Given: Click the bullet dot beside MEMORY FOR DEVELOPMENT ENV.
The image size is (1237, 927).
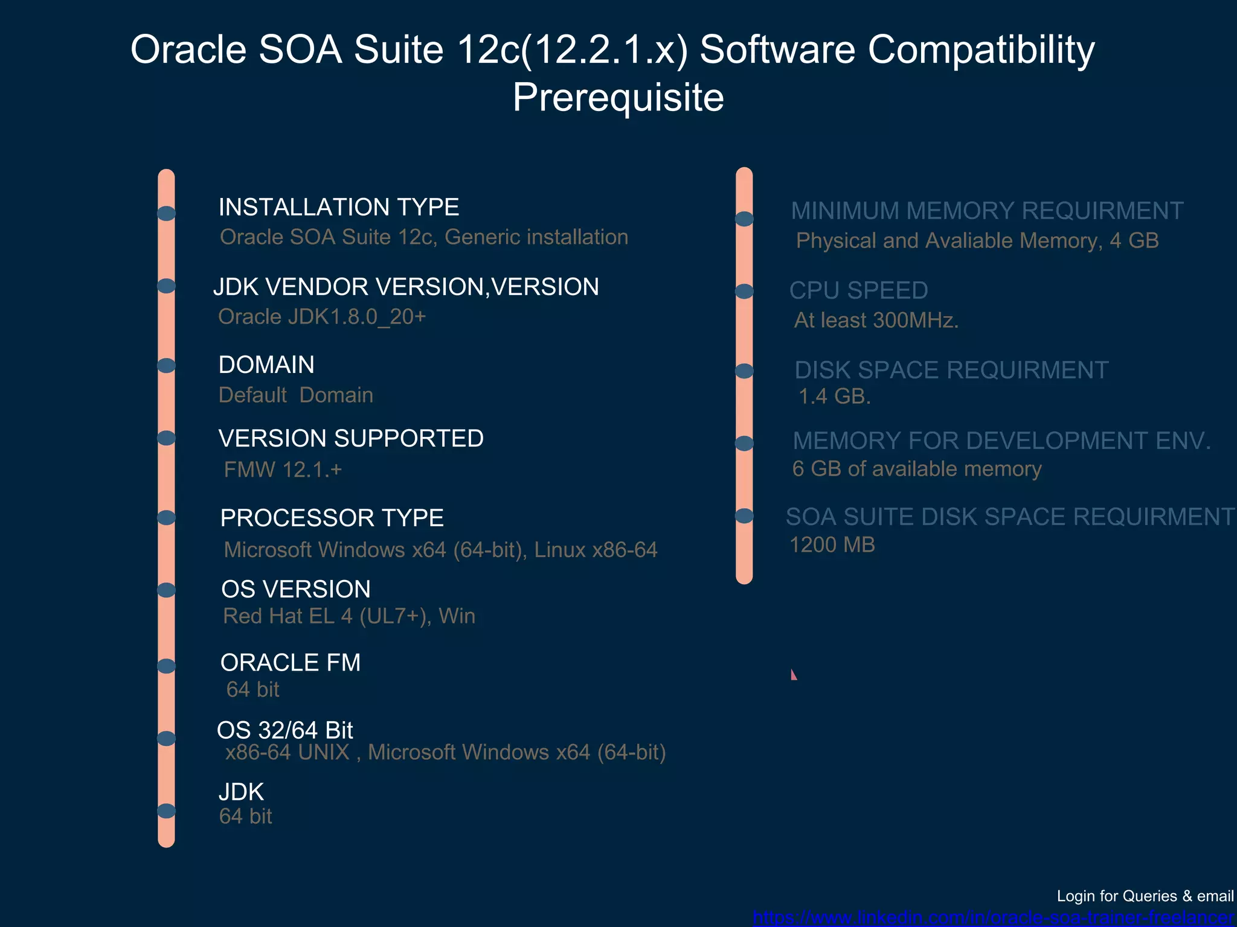Looking at the screenshot, I should (x=744, y=444).
